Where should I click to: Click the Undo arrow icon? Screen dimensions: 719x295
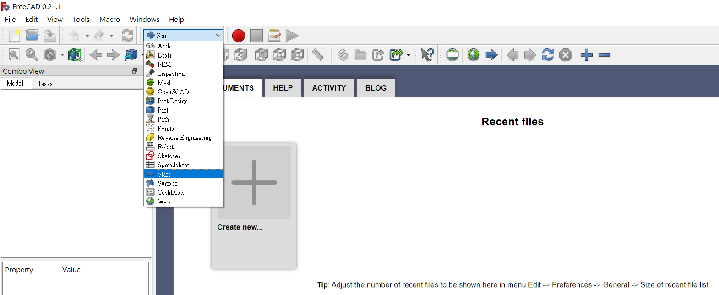pos(74,36)
